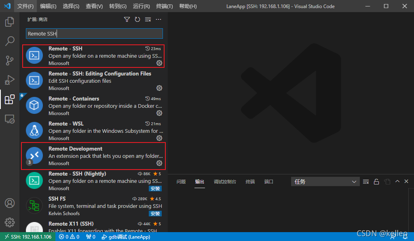This screenshot has height=241, width=414.
Task: Open manage gear for Remote - WSL
Action: [x=159, y=138]
